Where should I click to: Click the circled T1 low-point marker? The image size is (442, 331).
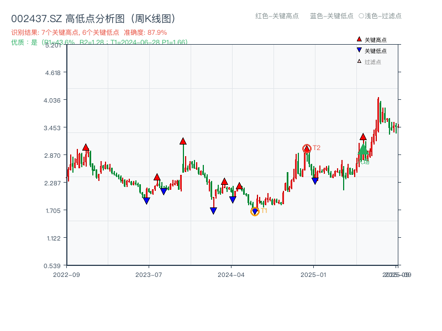click(256, 211)
